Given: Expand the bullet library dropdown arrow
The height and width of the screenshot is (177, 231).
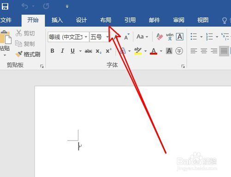Looking at the screenshot, I should pos(201,37).
